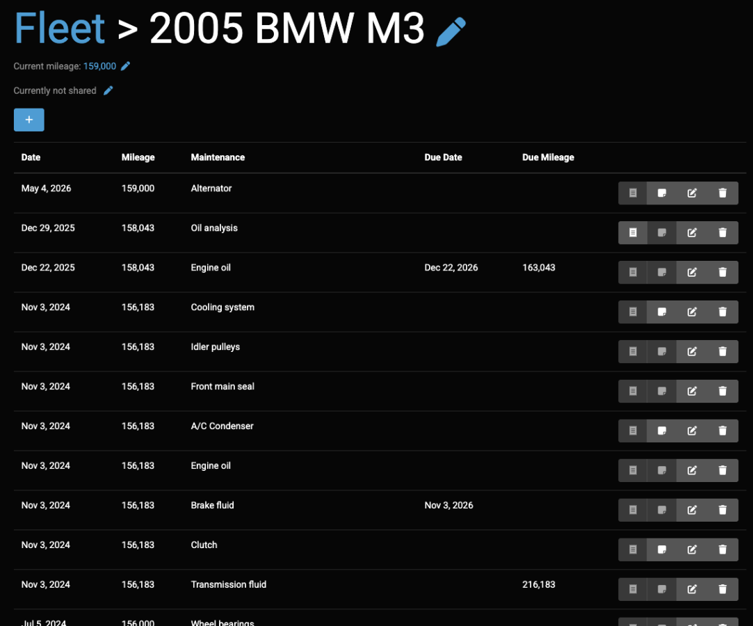Delete the Front main seal record
Image resolution: width=753 pixels, height=626 pixels.
click(x=722, y=391)
